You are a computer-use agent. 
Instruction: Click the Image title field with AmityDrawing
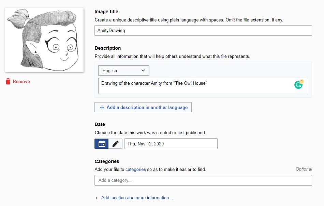pos(203,31)
